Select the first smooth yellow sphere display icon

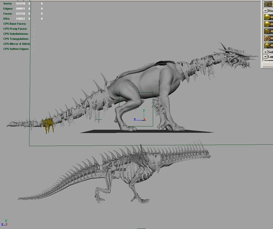267,17
